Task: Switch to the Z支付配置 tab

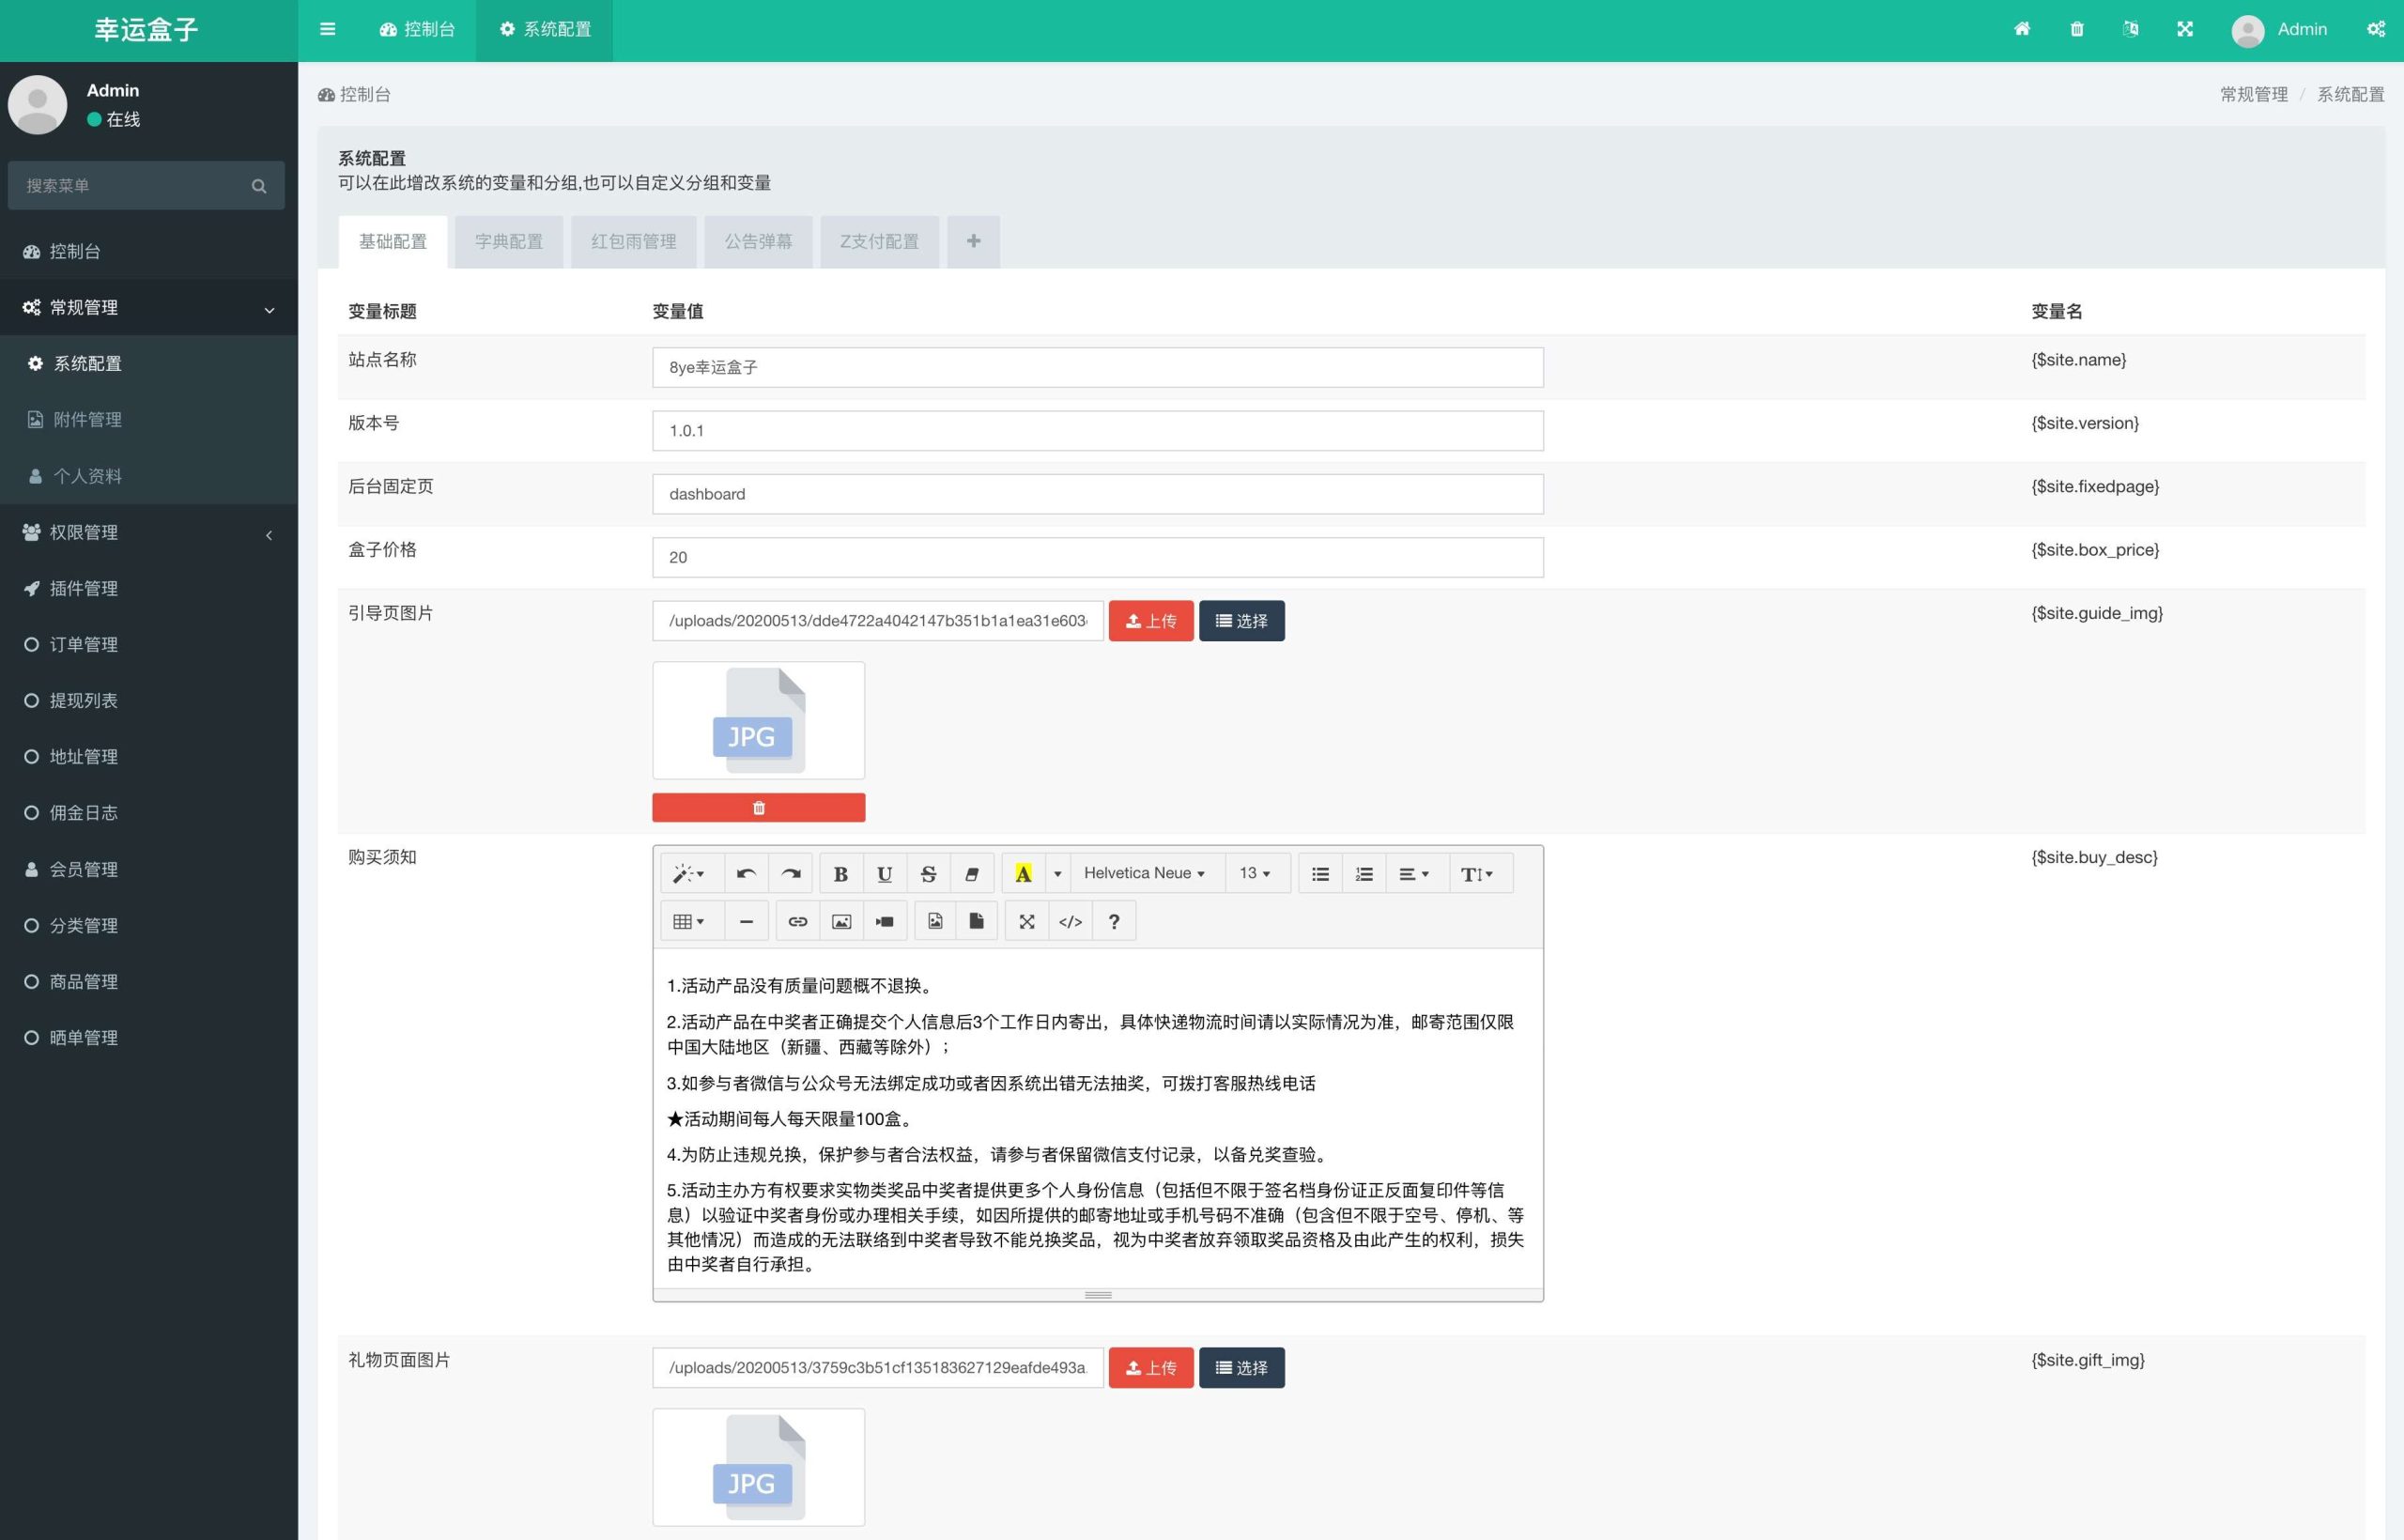Action: pyautogui.click(x=879, y=241)
